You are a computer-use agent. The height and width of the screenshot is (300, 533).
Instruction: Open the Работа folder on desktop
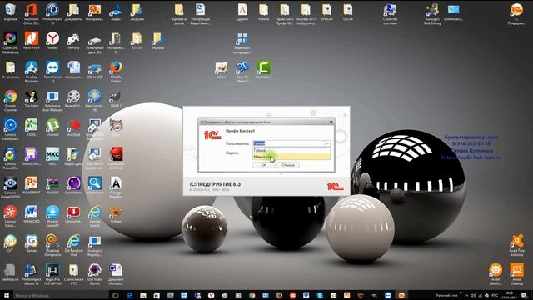point(264,12)
